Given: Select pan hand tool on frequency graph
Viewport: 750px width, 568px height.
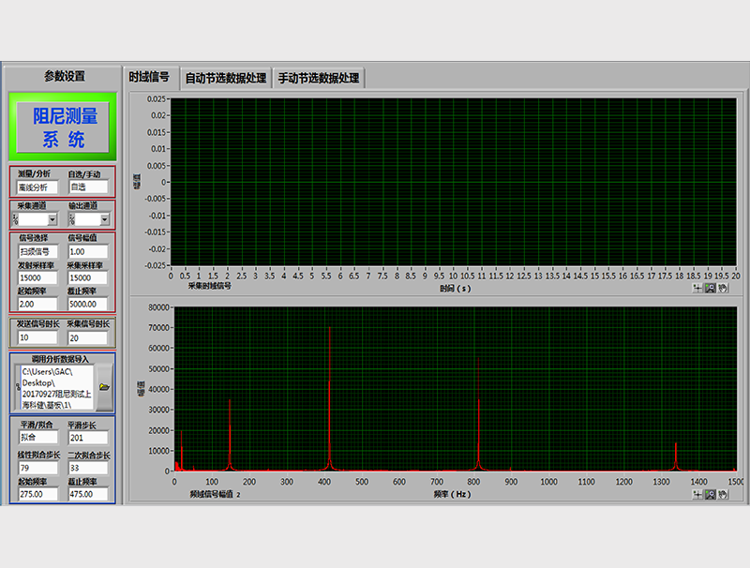Looking at the screenshot, I should pyautogui.click(x=723, y=494).
